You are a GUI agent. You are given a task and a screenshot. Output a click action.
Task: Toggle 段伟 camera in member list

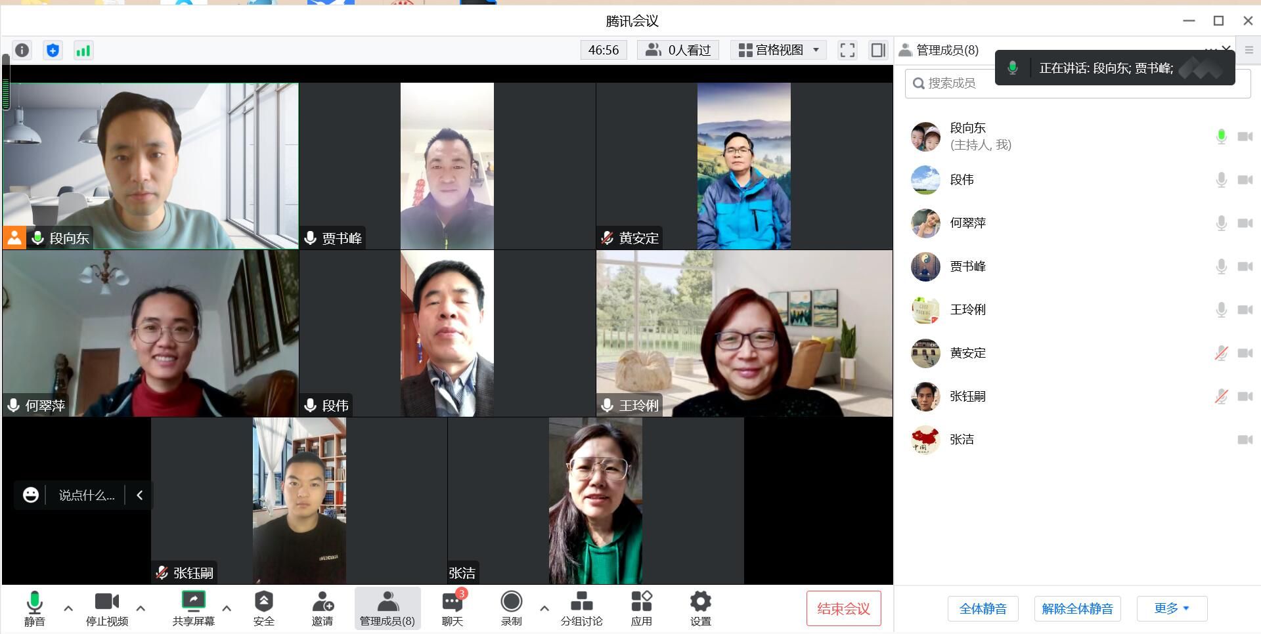(1245, 180)
